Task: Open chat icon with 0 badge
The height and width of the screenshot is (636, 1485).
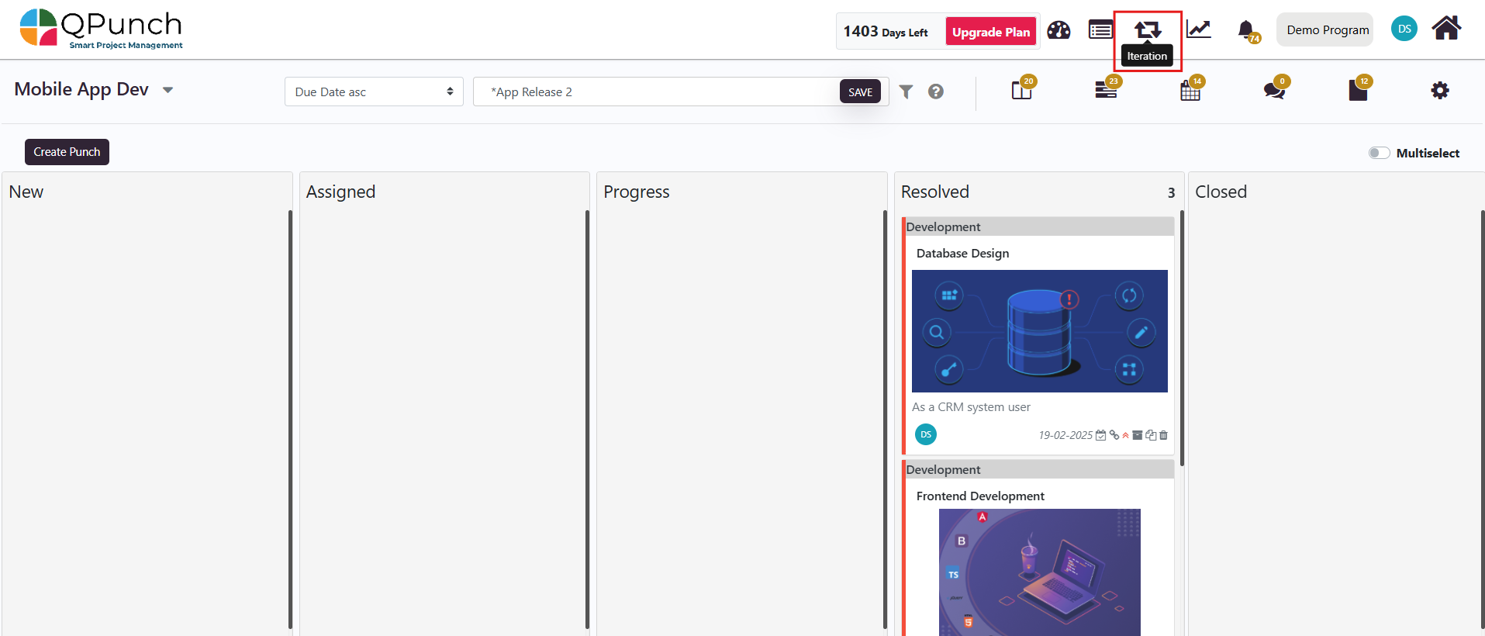Action: tap(1276, 88)
